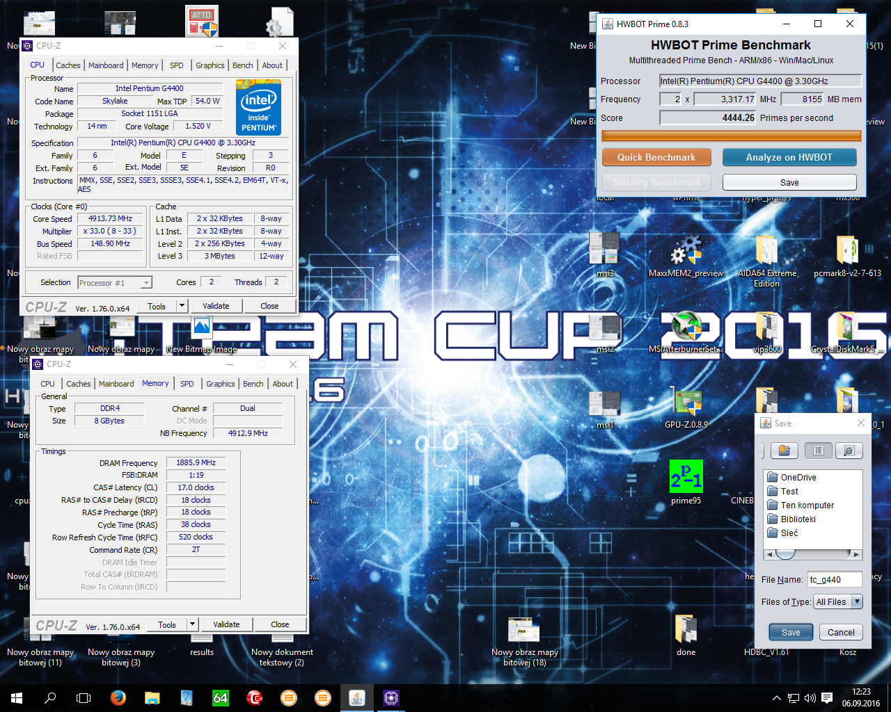
Task: Select 'Ten komputer' in Save dialog list
Action: (x=801, y=505)
